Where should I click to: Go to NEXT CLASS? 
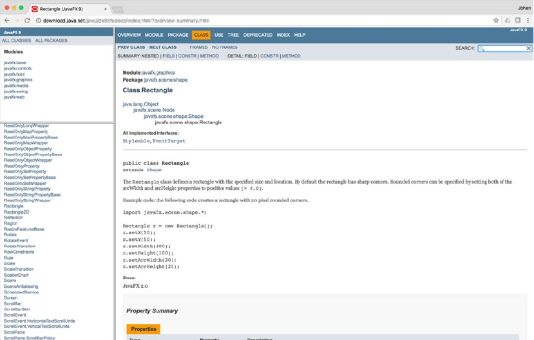pos(163,47)
